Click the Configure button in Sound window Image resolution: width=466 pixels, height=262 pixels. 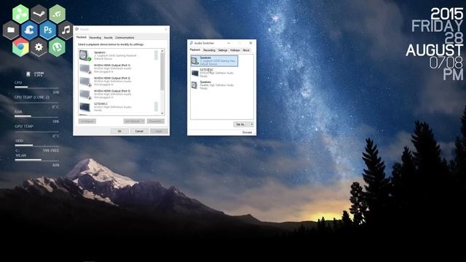[87, 122]
